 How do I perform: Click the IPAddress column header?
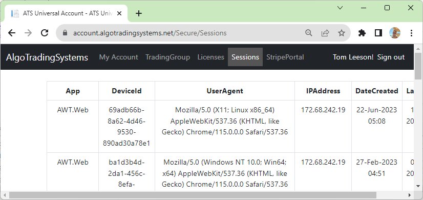pos(323,91)
